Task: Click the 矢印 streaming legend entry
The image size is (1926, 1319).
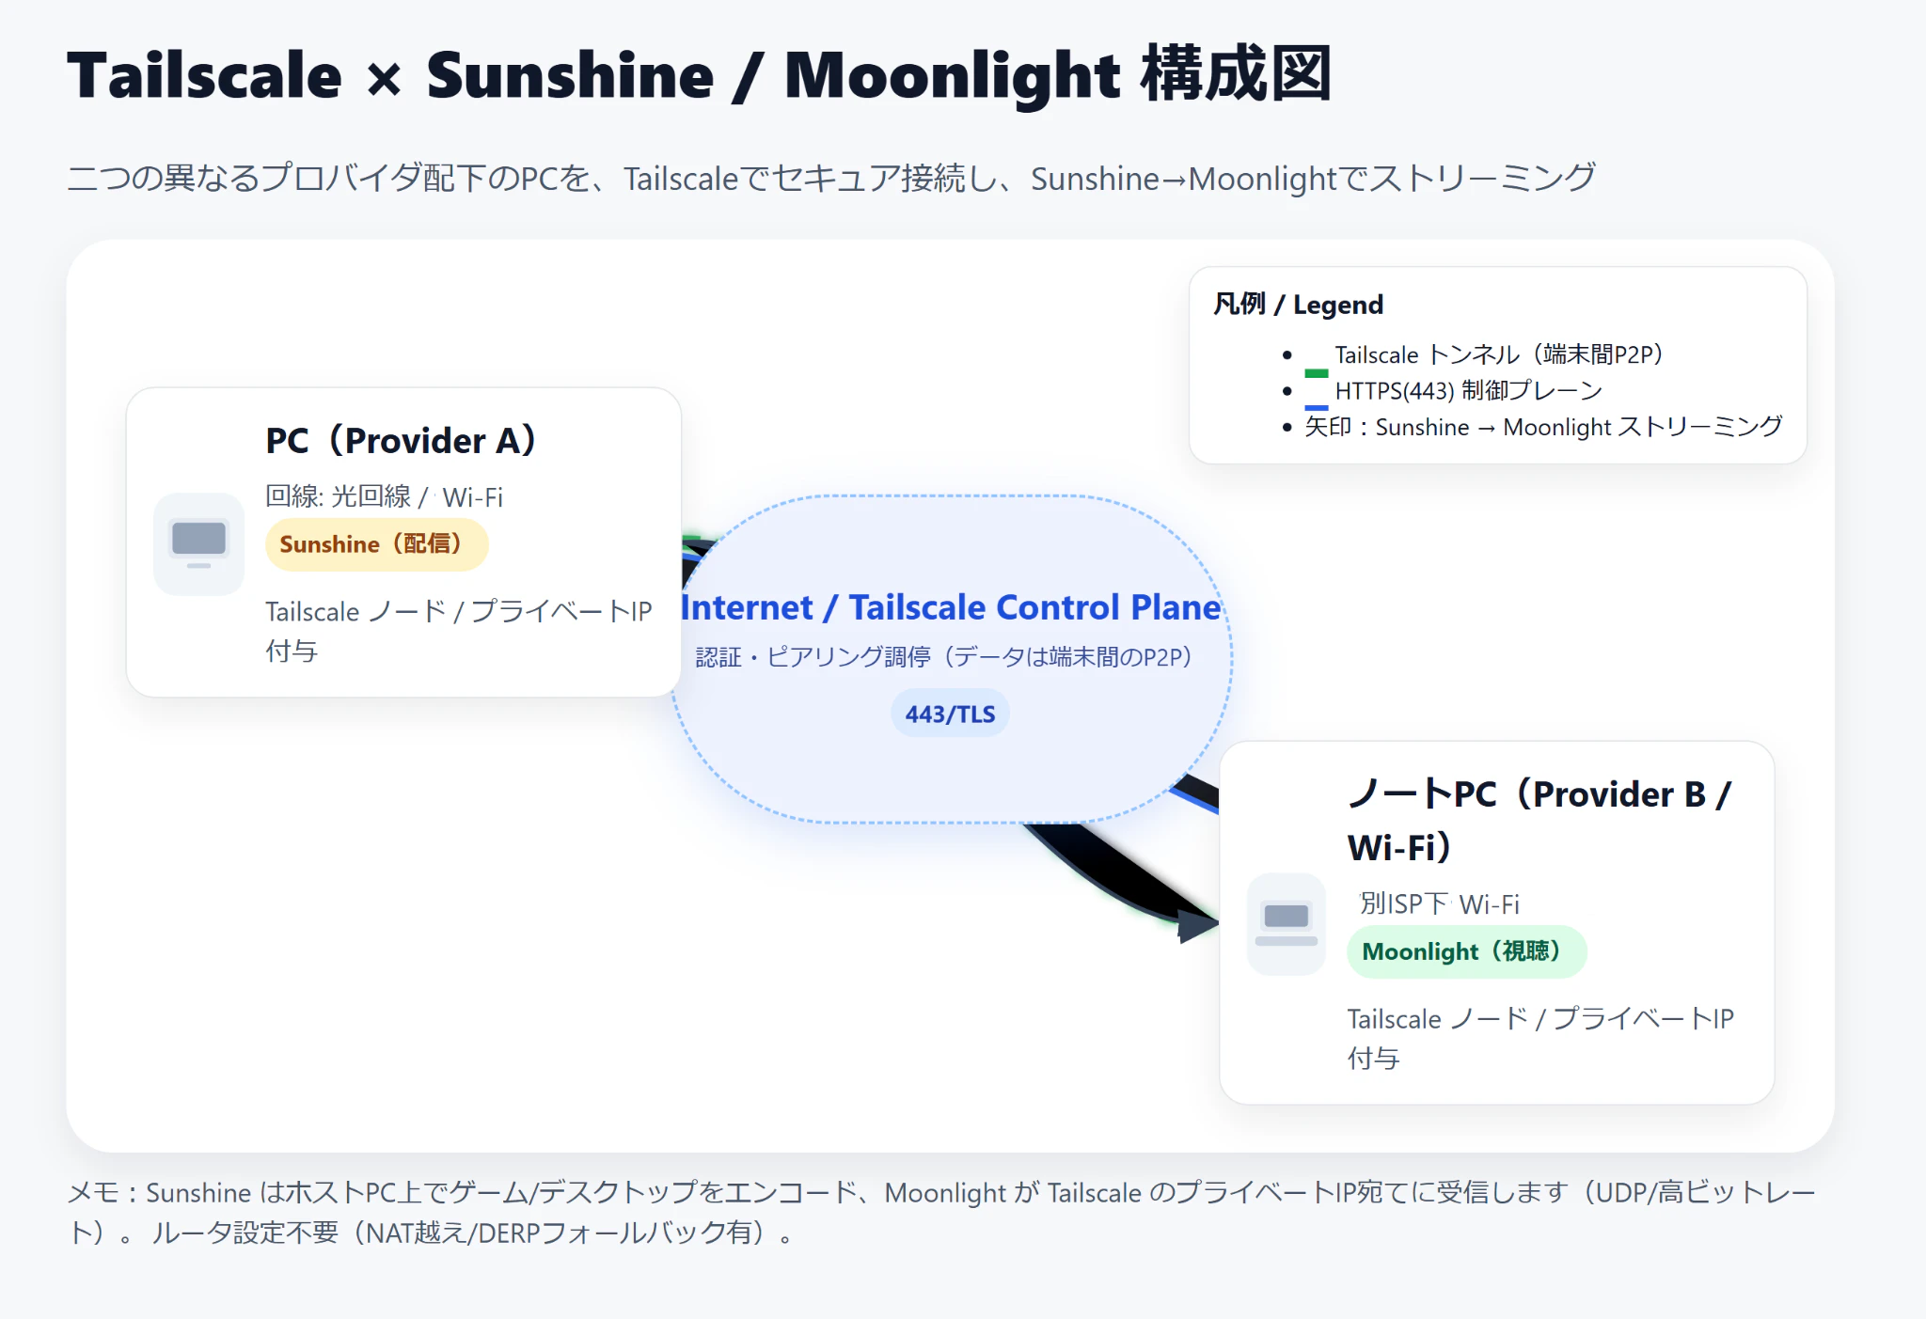Action: (x=1543, y=427)
